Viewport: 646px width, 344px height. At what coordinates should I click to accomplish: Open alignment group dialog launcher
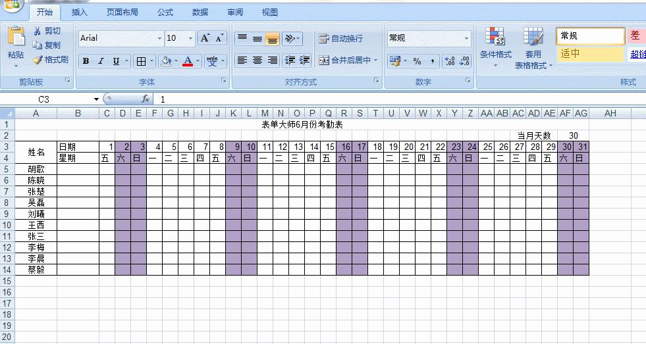click(x=377, y=81)
